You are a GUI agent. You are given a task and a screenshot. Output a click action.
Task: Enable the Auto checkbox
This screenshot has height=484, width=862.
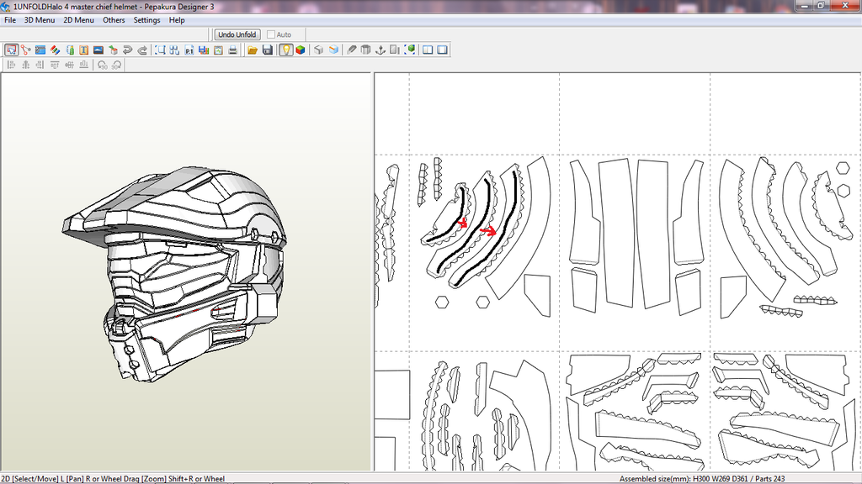[x=271, y=34]
